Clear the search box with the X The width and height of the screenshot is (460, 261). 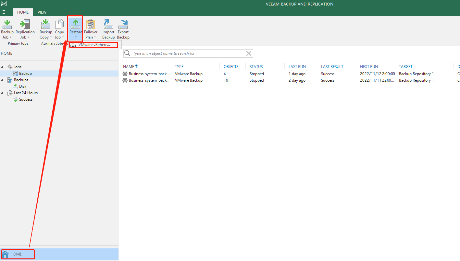click(249, 53)
